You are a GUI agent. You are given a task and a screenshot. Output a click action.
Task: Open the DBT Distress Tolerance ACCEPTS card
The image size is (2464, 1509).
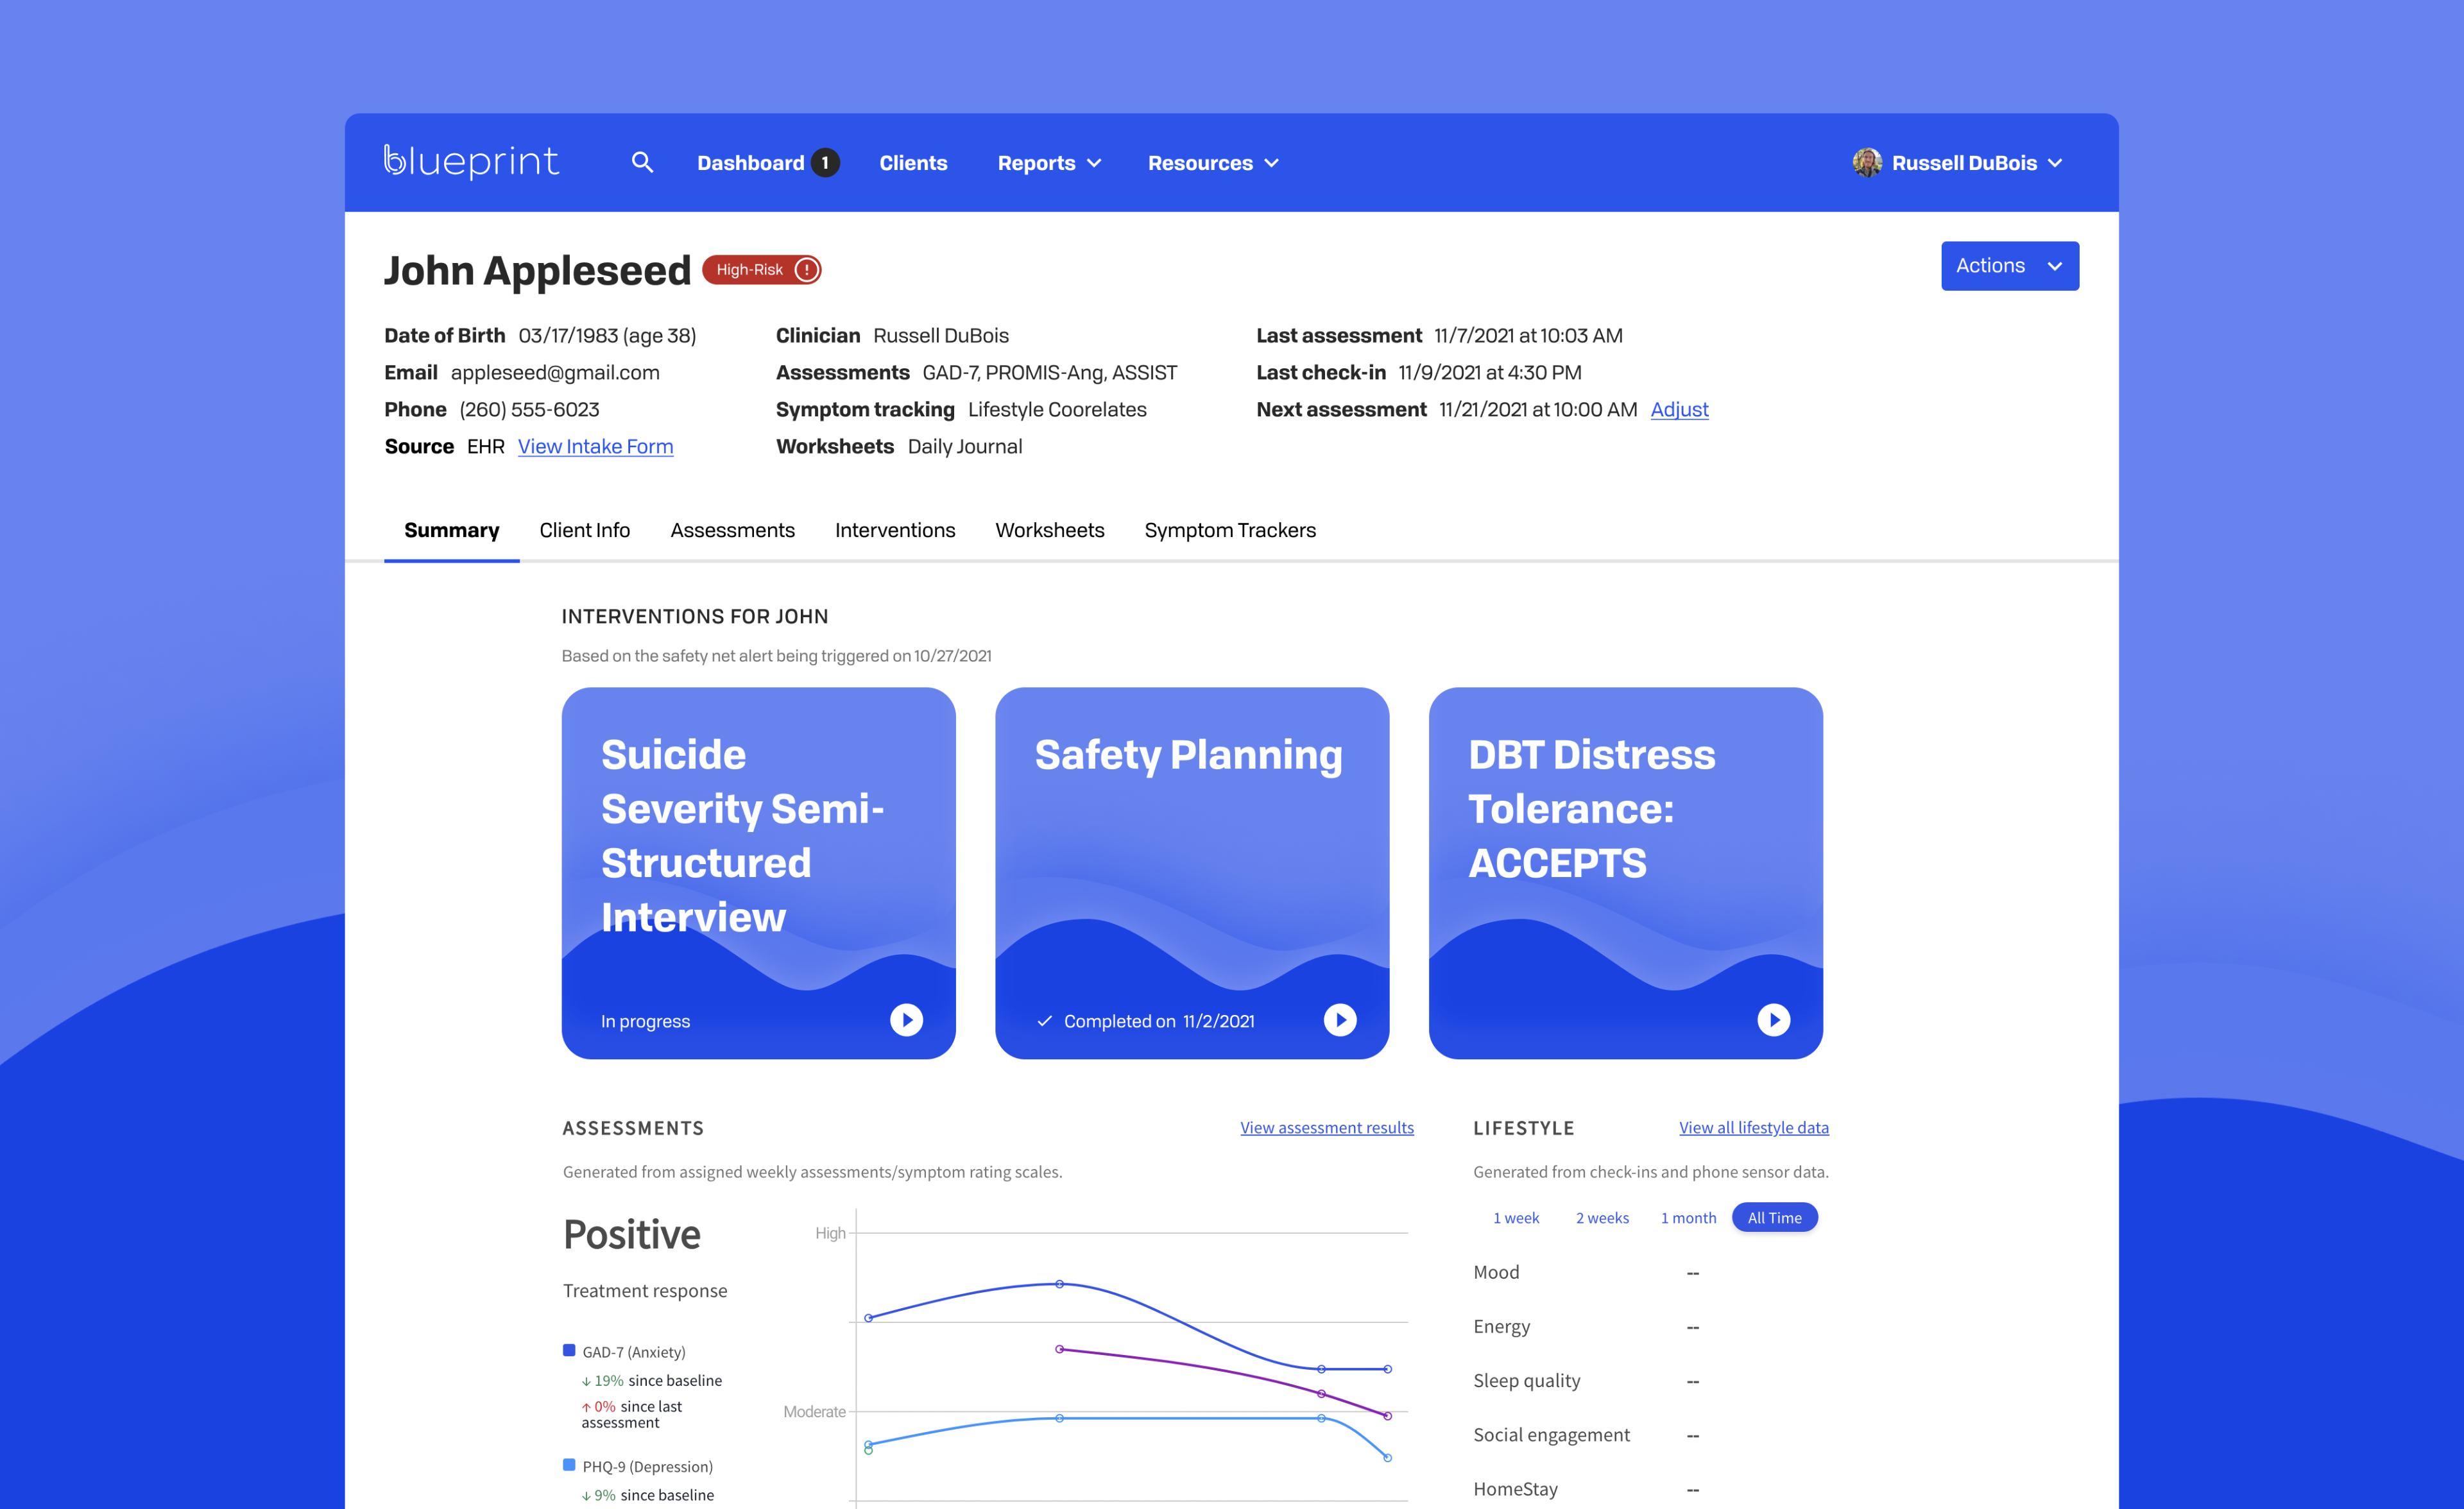[x=1625, y=872]
